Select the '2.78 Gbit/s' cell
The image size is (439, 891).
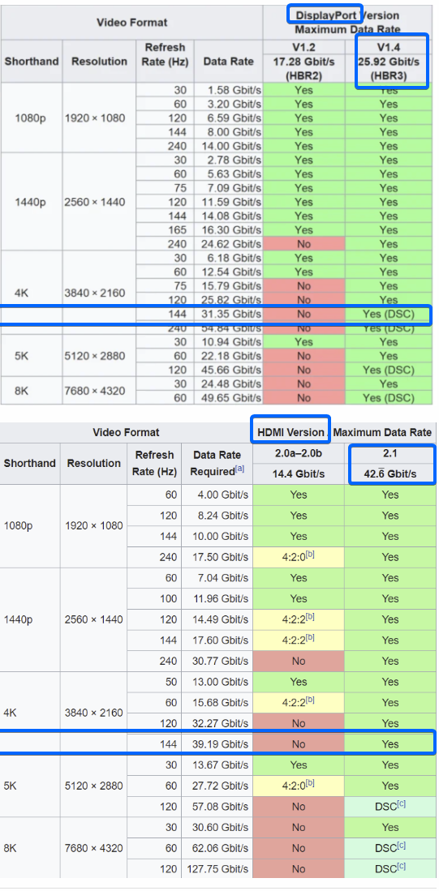228,160
